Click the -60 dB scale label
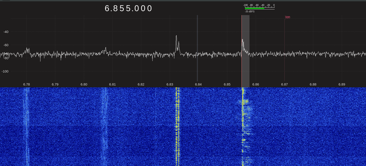 6,45
